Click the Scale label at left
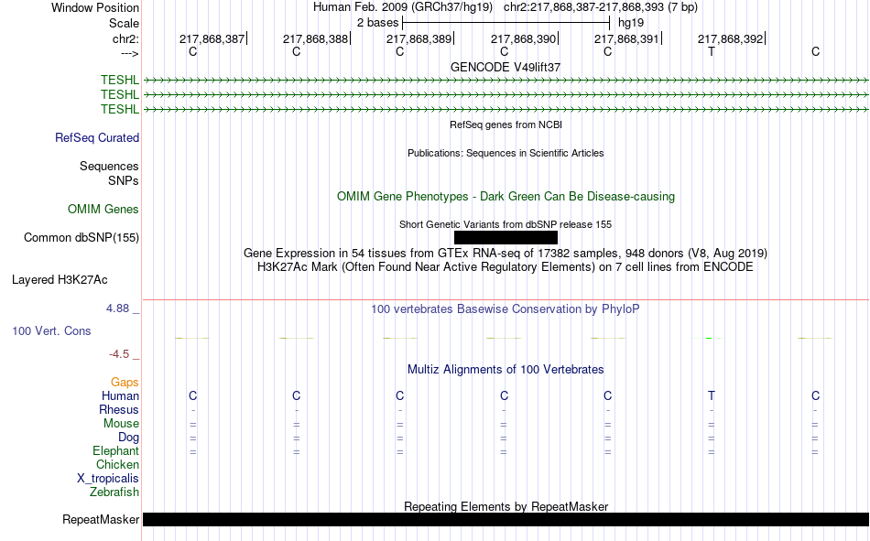This screenshot has height=541, width=870. pyautogui.click(x=125, y=23)
